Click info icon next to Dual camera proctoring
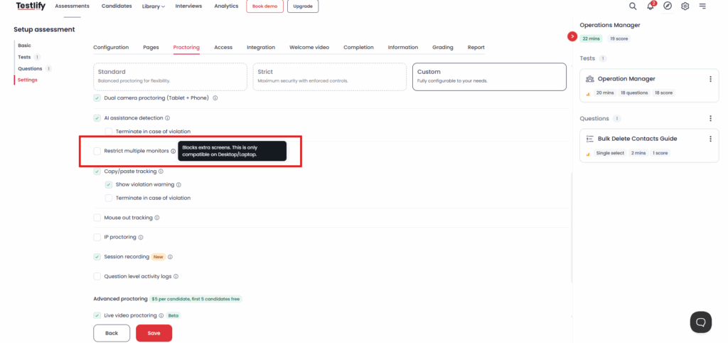Image resolution: width=728 pixels, height=343 pixels. click(x=215, y=98)
